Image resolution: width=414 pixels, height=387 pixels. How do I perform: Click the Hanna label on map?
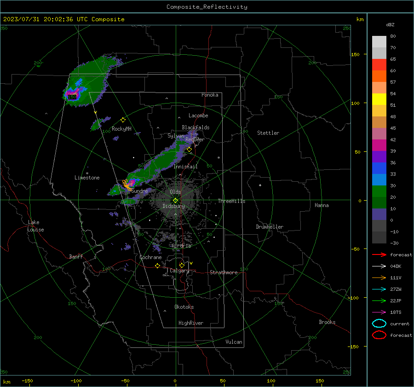(322, 205)
